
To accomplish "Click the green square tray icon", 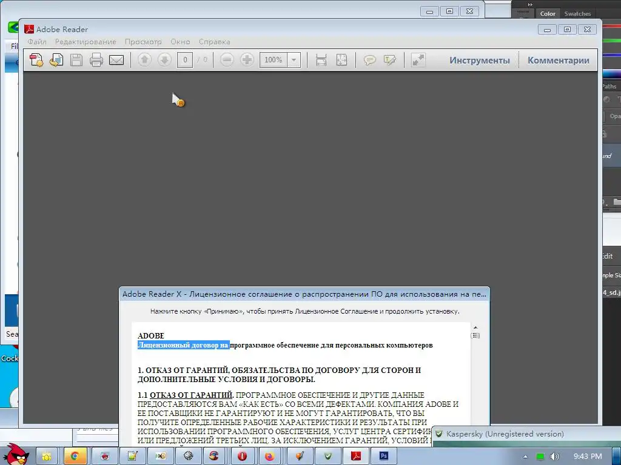I will pyautogui.click(x=540, y=457).
